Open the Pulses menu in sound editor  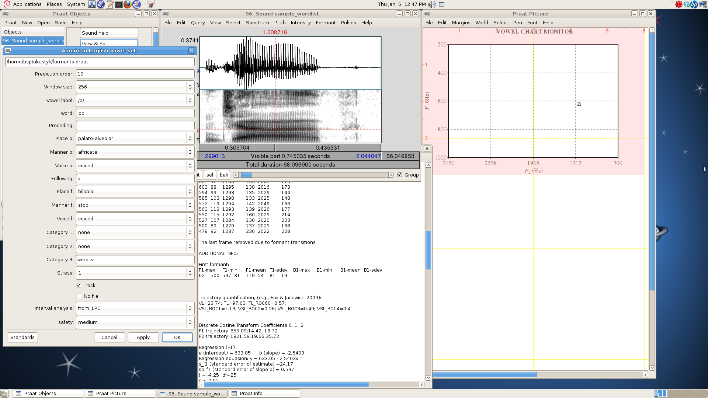[x=348, y=22]
